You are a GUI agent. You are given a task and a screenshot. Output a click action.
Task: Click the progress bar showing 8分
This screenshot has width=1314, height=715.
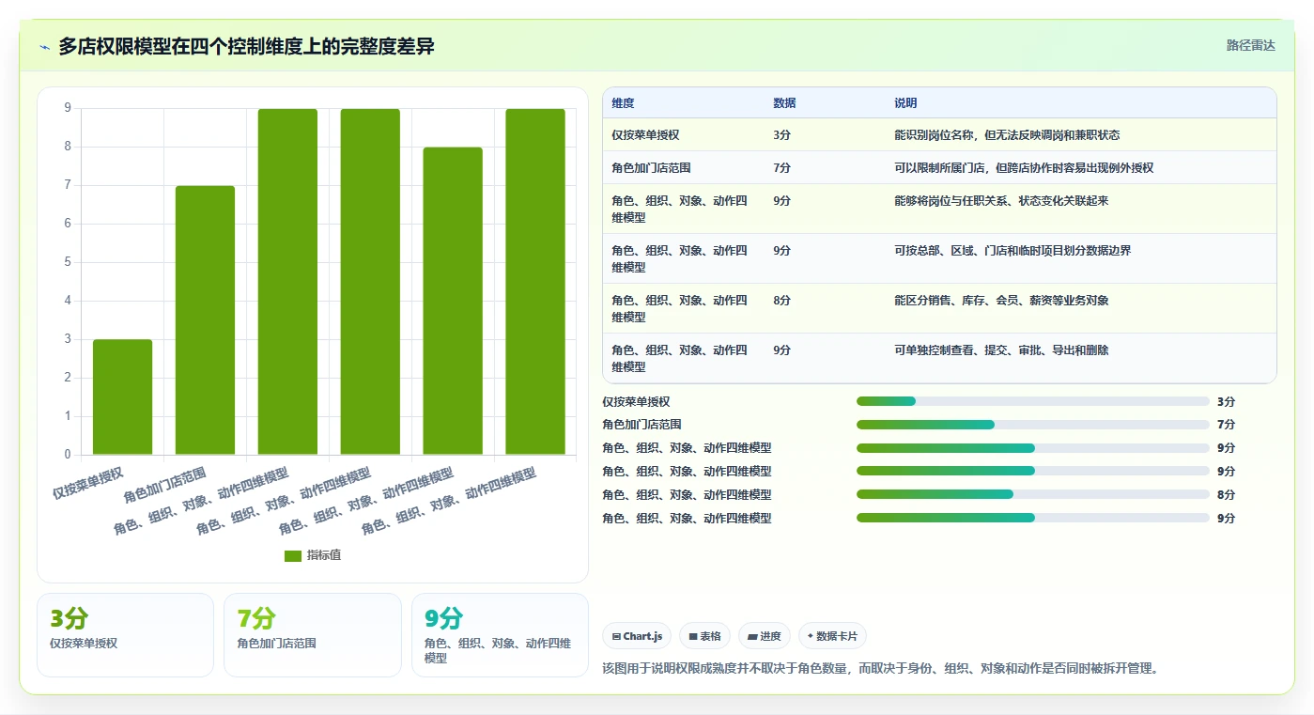point(1032,494)
